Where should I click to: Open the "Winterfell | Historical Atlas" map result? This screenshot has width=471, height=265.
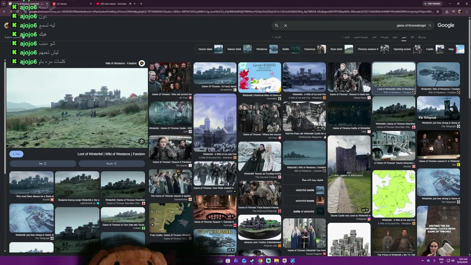coord(259,81)
